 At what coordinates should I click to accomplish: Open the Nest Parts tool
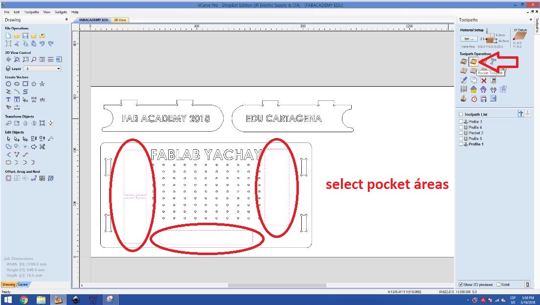coord(51,179)
